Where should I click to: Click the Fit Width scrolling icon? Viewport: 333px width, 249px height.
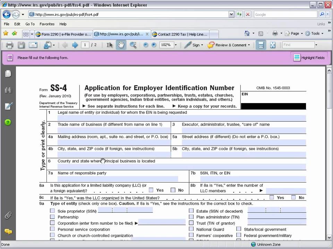(261, 45)
